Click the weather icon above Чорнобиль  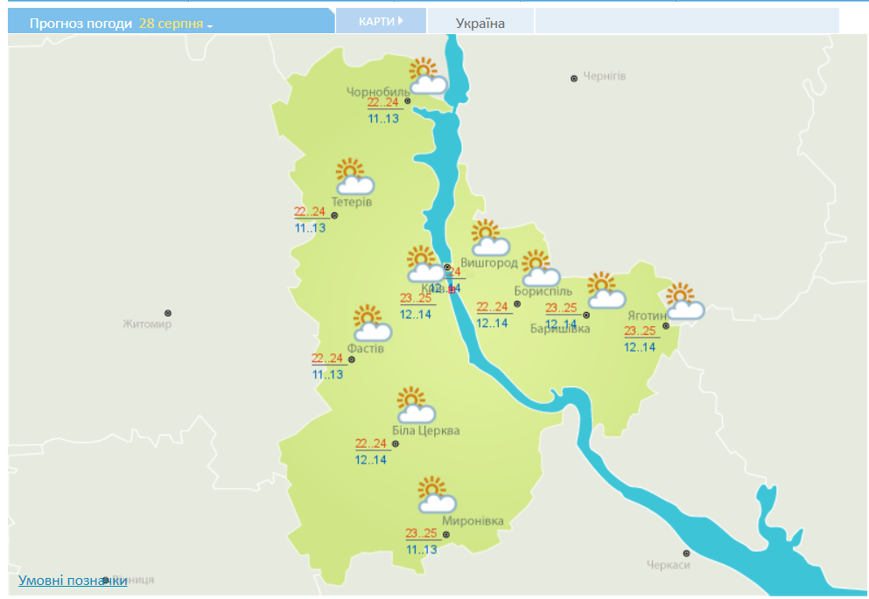click(427, 76)
